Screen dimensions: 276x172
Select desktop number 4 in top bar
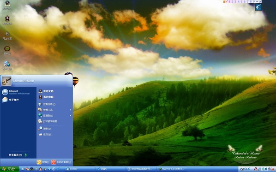[239, 2]
